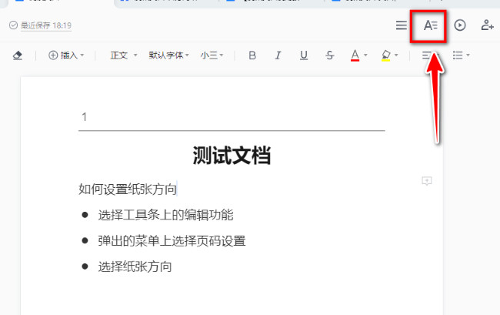The image size is (500, 315).
Task: Open the 小三 font size dropdown
Action: tap(213, 55)
